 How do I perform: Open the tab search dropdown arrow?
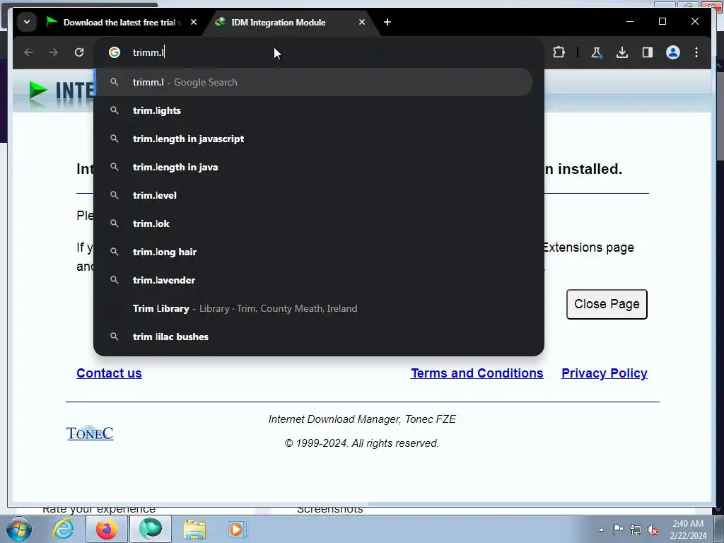(x=27, y=22)
